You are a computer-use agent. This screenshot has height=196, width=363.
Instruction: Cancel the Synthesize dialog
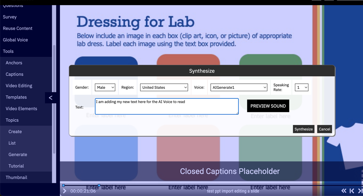pyautogui.click(x=324, y=129)
